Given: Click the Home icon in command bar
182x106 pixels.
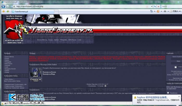Looking at the screenshot, I should tap(151, 11).
